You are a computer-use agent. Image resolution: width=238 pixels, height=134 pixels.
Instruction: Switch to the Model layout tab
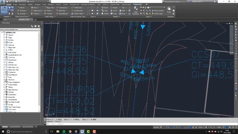click(5, 127)
